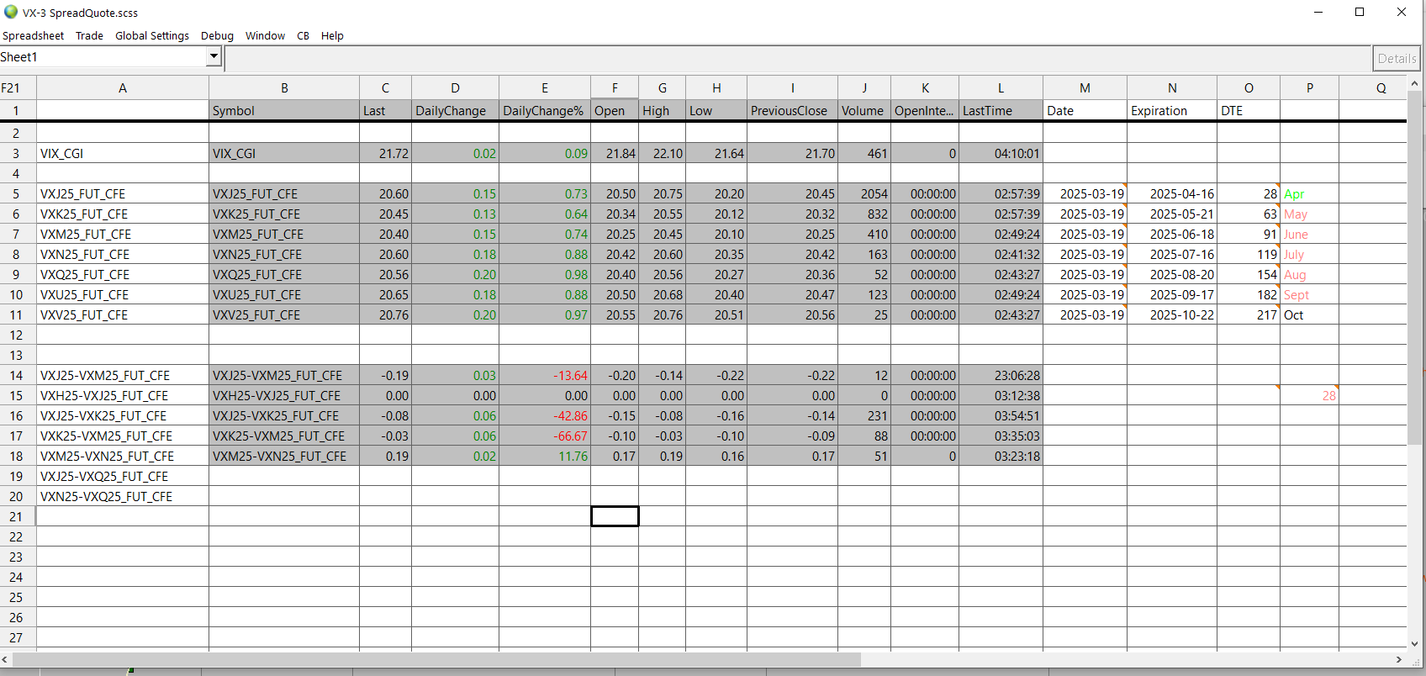Select VXU25_FUT_CFE cell in column B
The width and height of the screenshot is (1426, 676).
tap(284, 294)
